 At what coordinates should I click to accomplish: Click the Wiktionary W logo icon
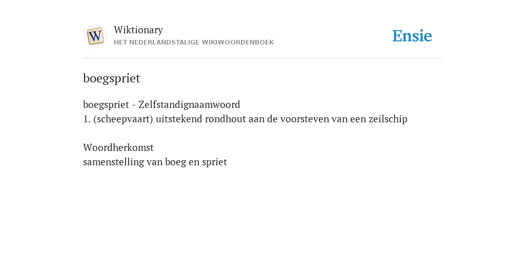pos(95,36)
